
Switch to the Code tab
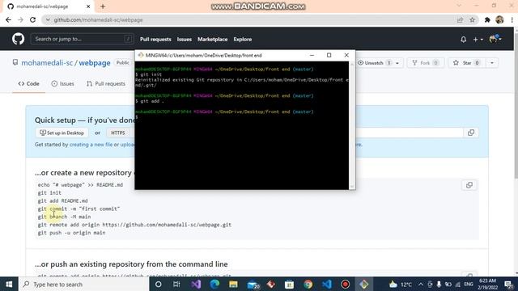tap(29, 84)
